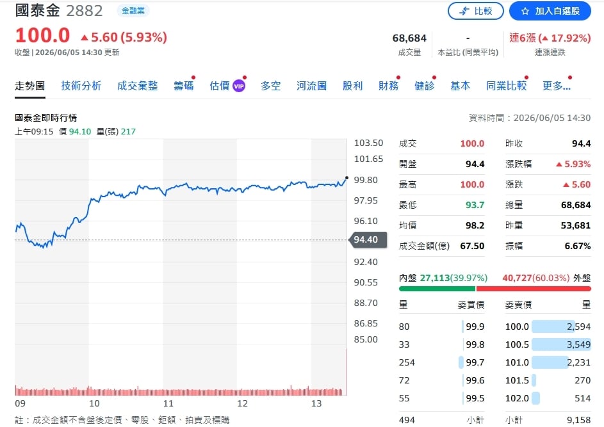Open the 基本 tab
This screenshot has width=604, height=427.
point(460,86)
